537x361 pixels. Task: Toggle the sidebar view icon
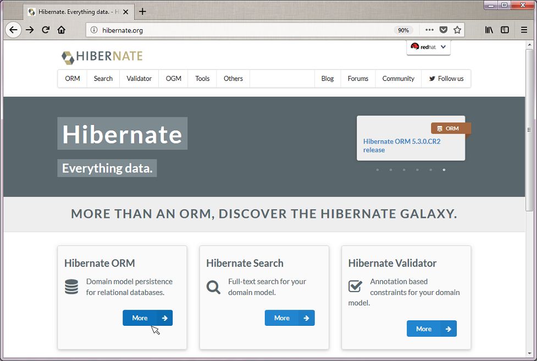pos(505,30)
